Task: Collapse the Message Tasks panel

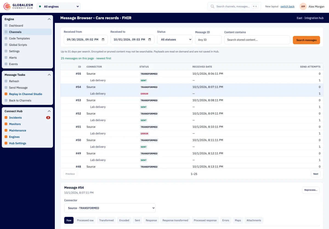Action: point(49,75)
